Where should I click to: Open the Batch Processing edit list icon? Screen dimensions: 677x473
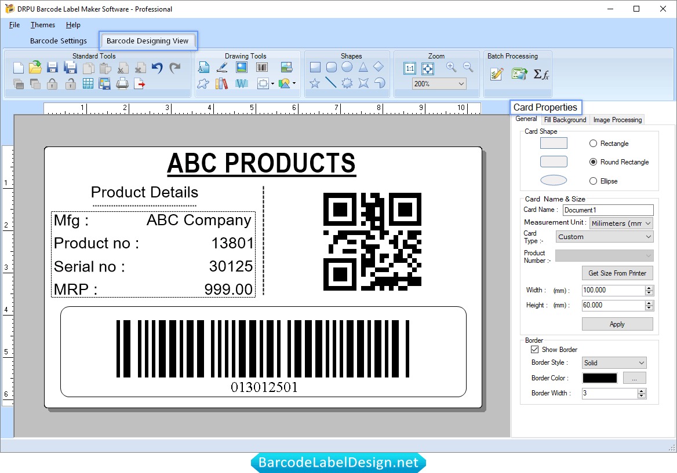(x=497, y=74)
